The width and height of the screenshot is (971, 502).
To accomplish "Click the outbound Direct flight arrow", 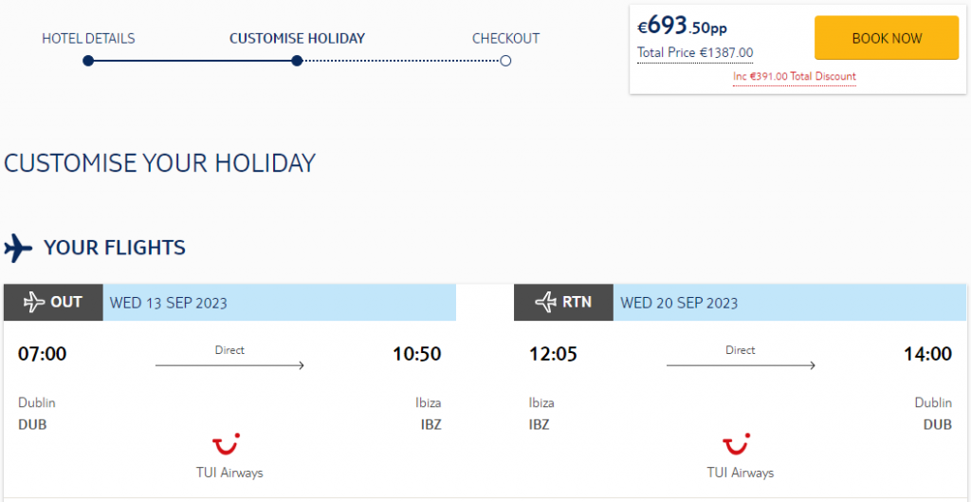I will pos(229,365).
